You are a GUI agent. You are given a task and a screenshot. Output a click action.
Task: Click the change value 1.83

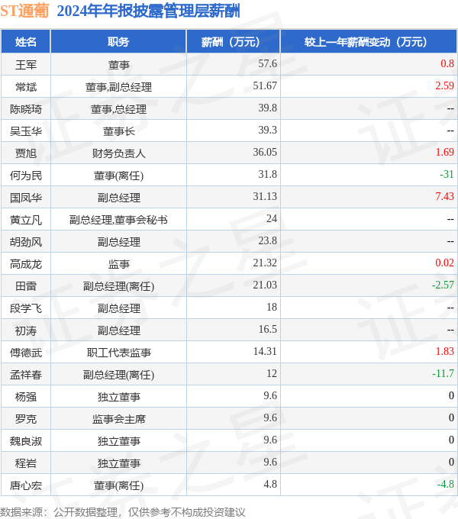(x=444, y=352)
